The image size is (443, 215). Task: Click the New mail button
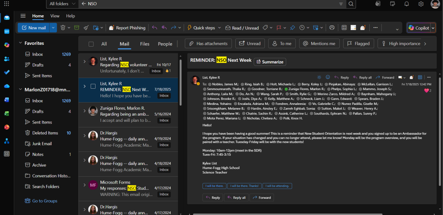point(34,28)
